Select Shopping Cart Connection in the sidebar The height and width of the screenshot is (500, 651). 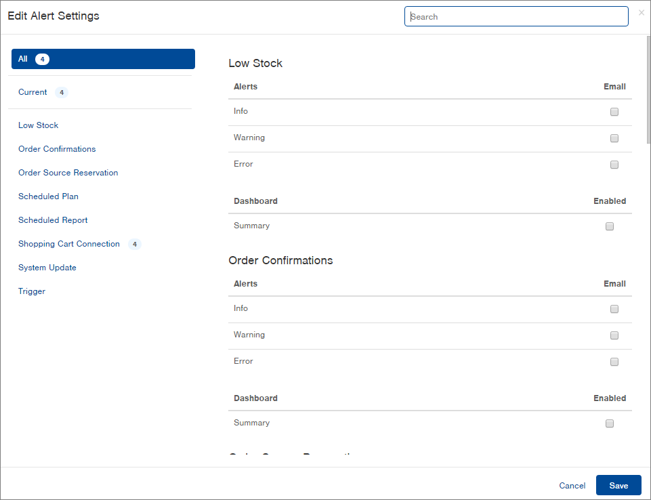(x=70, y=243)
